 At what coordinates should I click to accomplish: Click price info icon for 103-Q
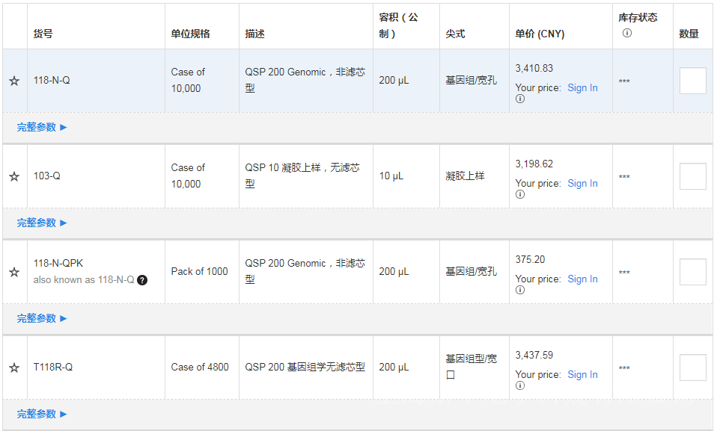(x=520, y=194)
